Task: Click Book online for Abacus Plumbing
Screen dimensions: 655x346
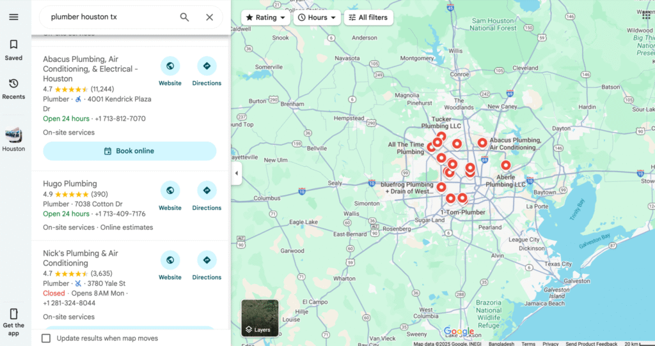Action: coord(129,151)
